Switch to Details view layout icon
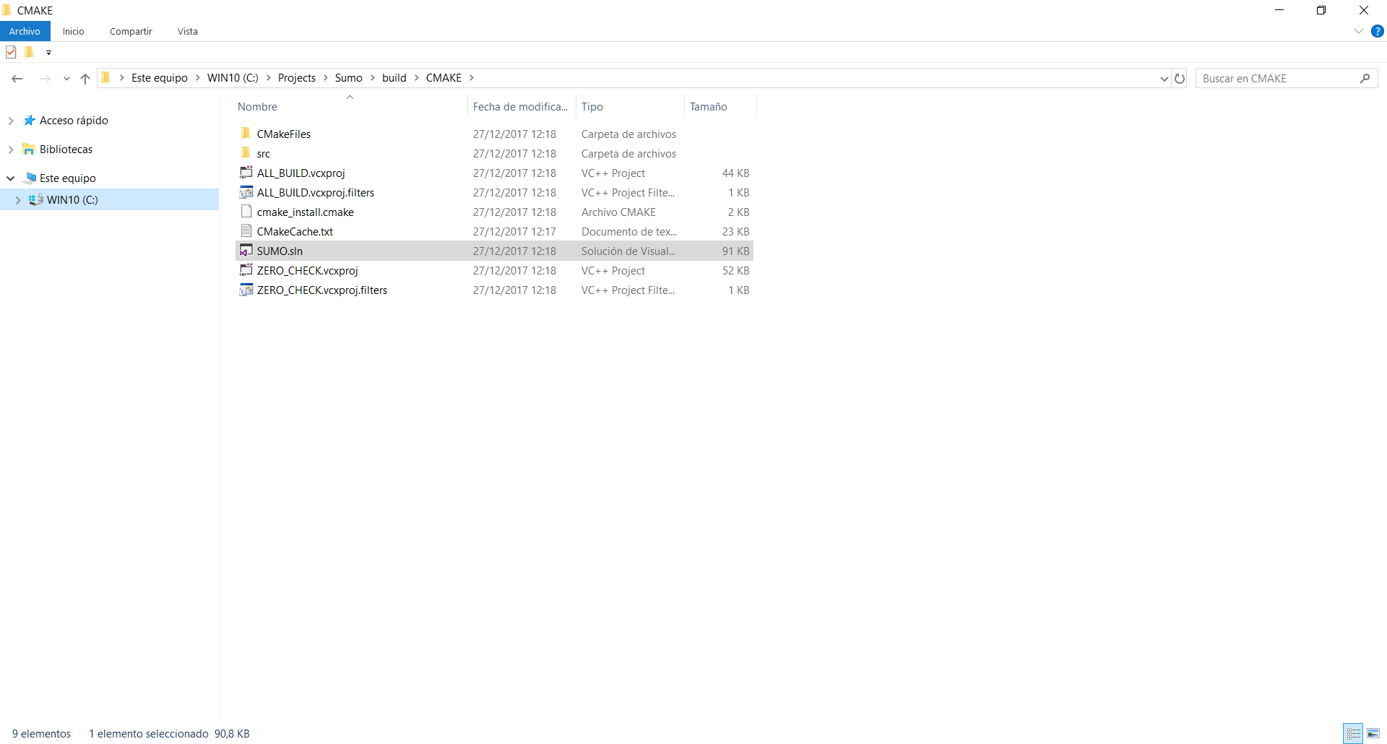Screen dimensions: 1387x744 click(1354, 733)
